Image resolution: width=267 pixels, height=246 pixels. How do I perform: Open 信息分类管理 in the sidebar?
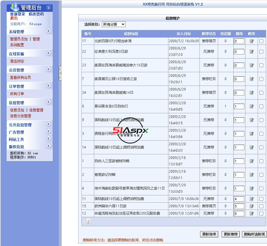(x=20, y=116)
